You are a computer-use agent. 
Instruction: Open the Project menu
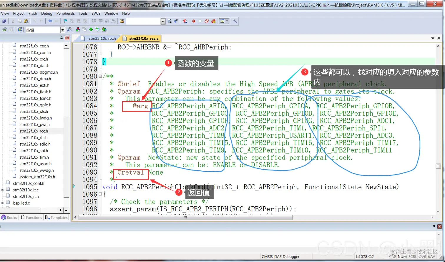click(19, 13)
